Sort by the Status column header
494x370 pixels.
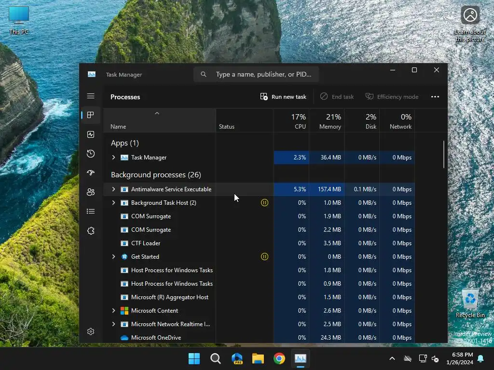point(245,120)
